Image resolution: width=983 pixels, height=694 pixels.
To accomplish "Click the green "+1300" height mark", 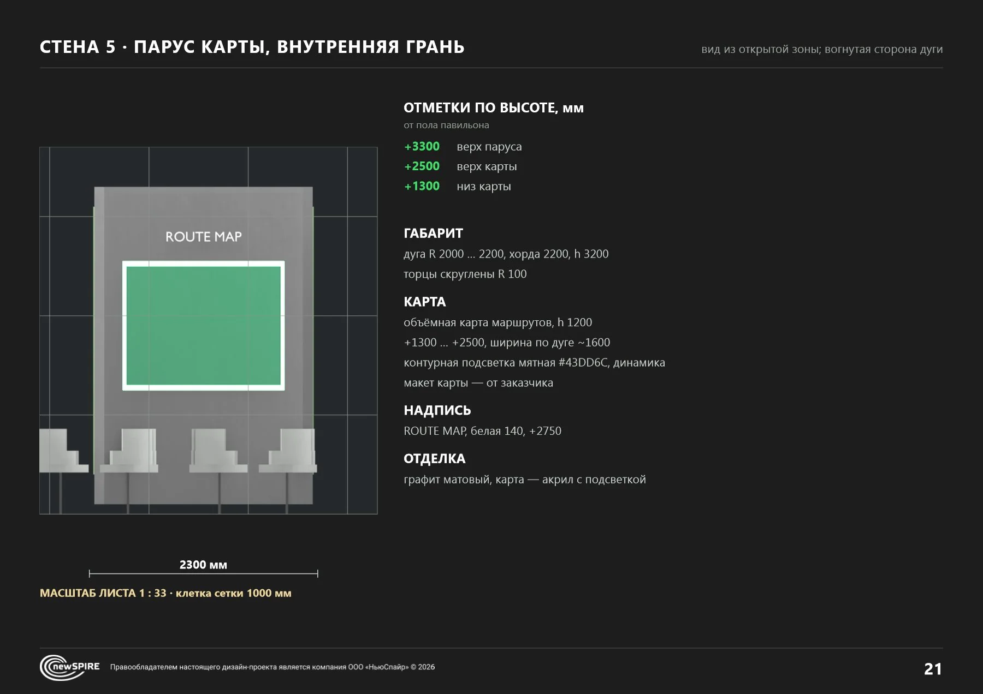I will (x=422, y=186).
